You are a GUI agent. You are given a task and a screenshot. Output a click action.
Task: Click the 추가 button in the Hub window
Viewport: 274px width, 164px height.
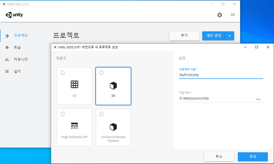coord(184,36)
